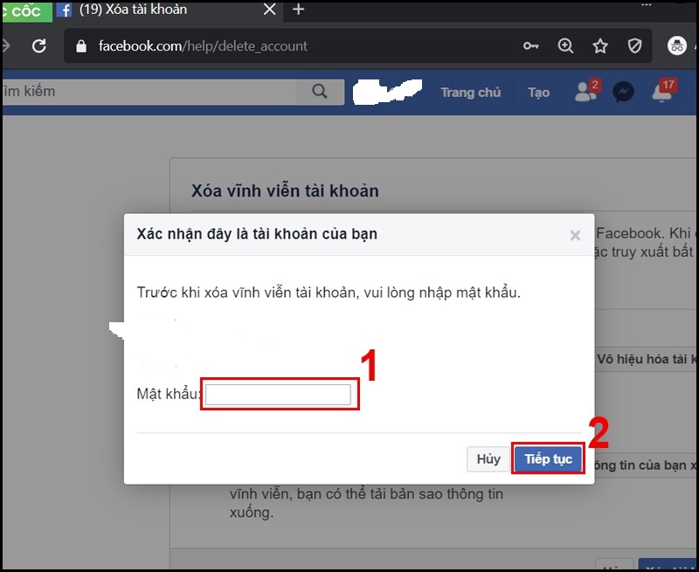Click the password key icon in address bar
The height and width of the screenshot is (572, 699).
(530, 45)
